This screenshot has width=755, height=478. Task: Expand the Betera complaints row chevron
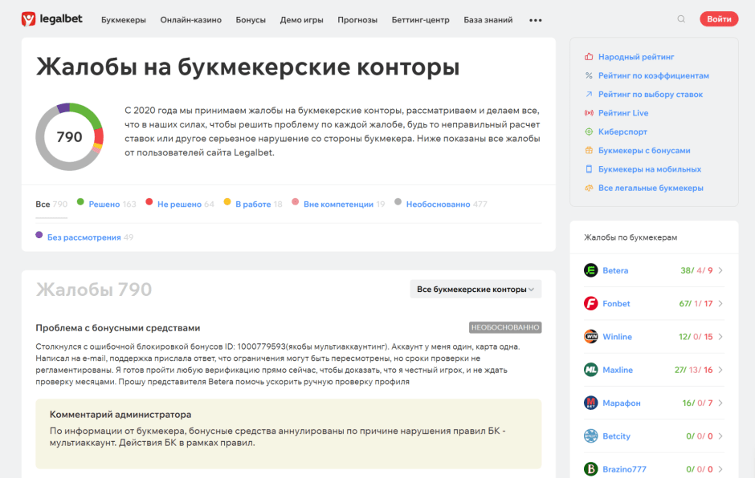(x=720, y=270)
